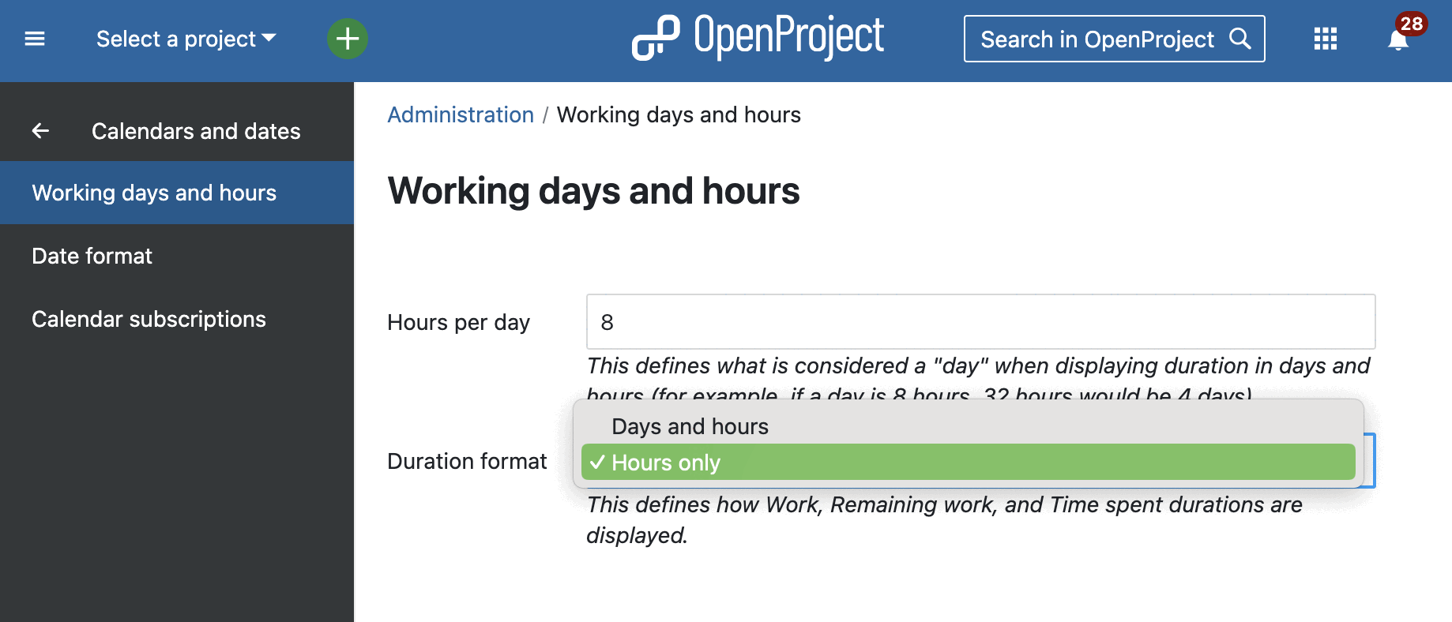1452x622 pixels.
Task: Open the modules grid icon
Action: pyautogui.click(x=1324, y=38)
